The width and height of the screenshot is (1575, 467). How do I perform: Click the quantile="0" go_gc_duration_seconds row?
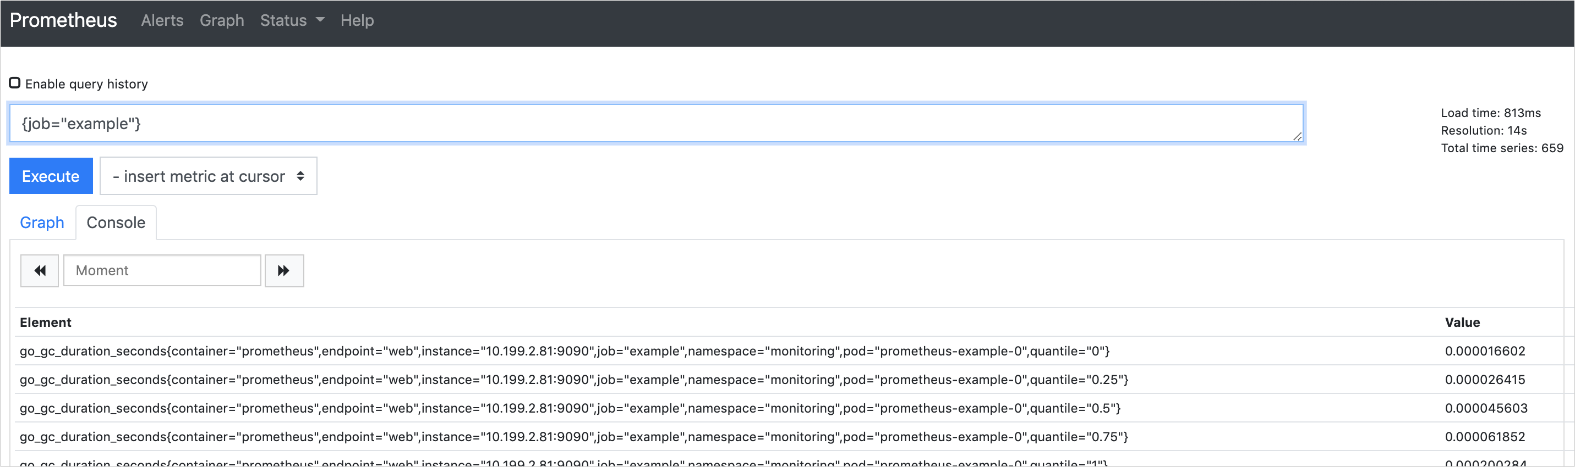[x=564, y=351]
